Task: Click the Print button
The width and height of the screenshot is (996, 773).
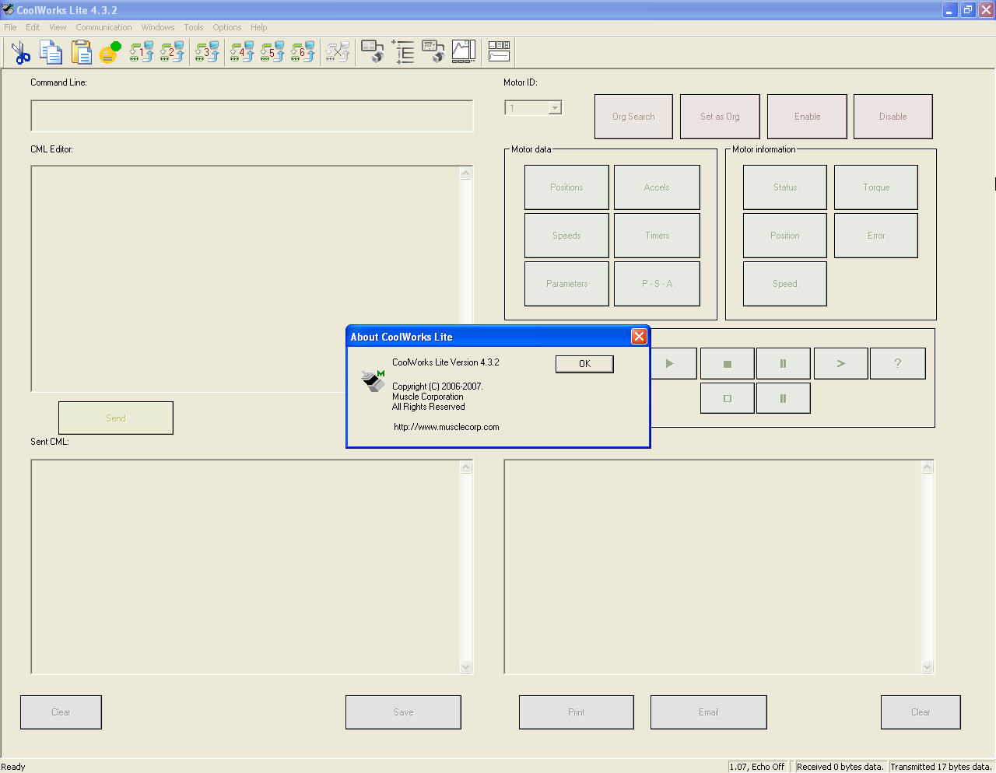Action: 577,712
